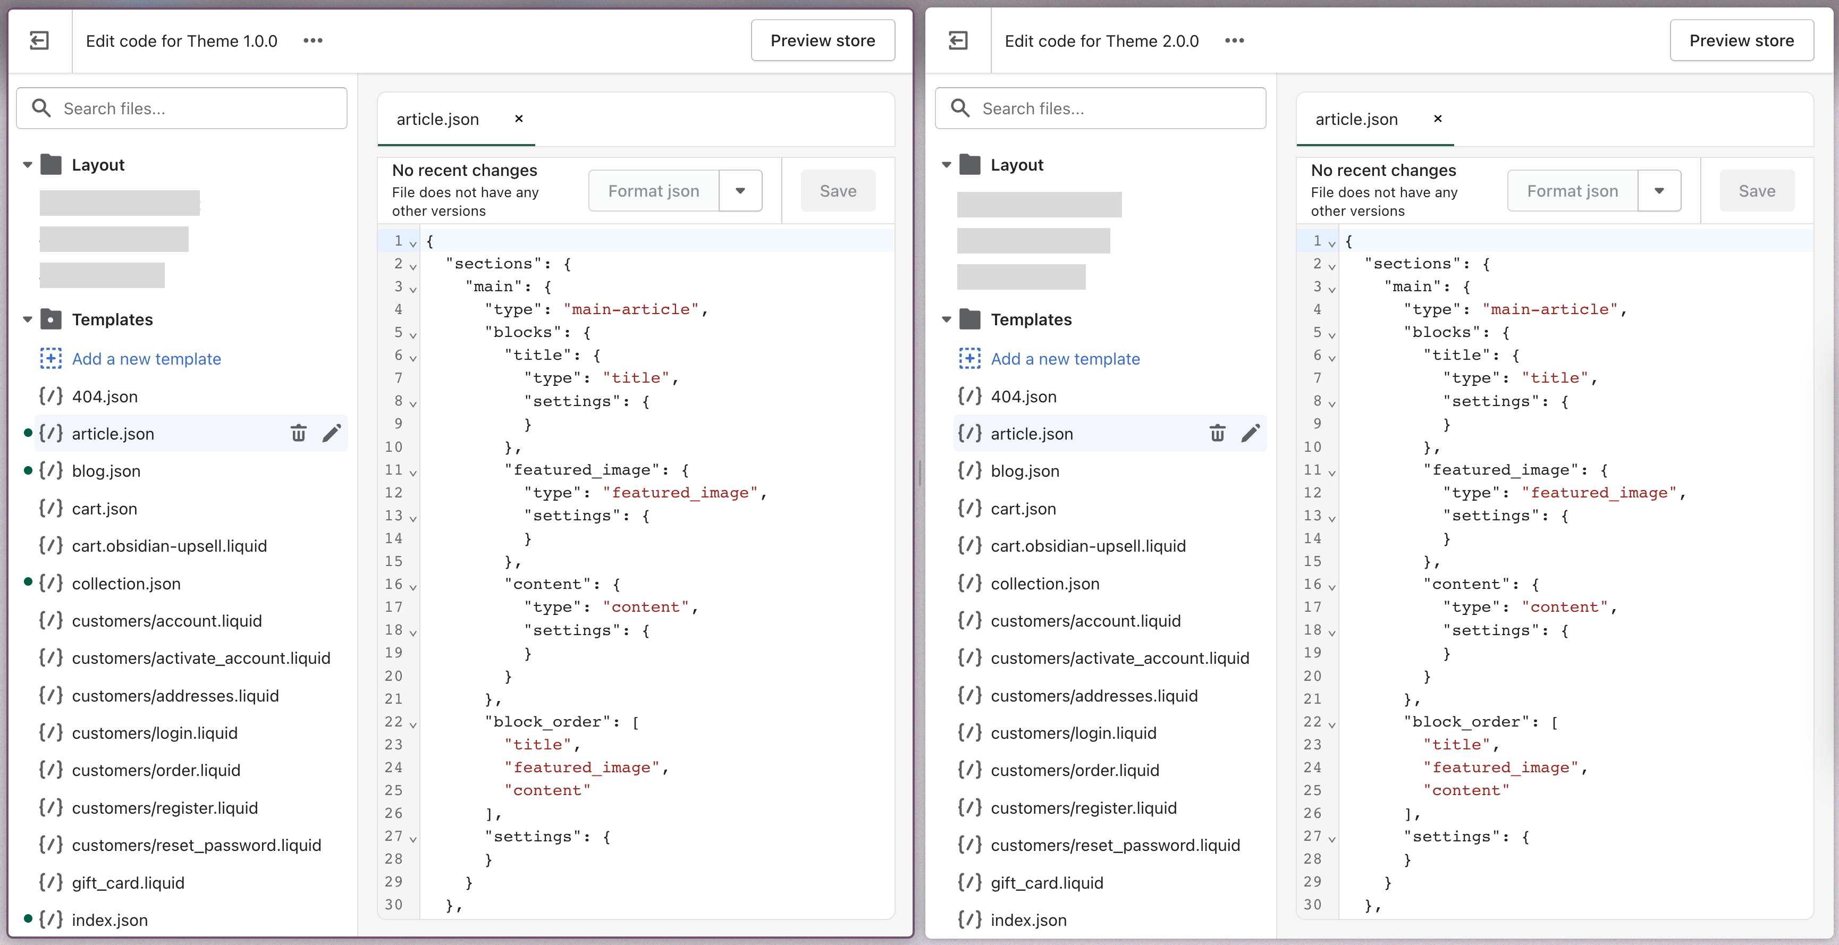Open the three-dot menu beside Theme 1.0.0 title
The image size is (1839, 945).
(313, 41)
